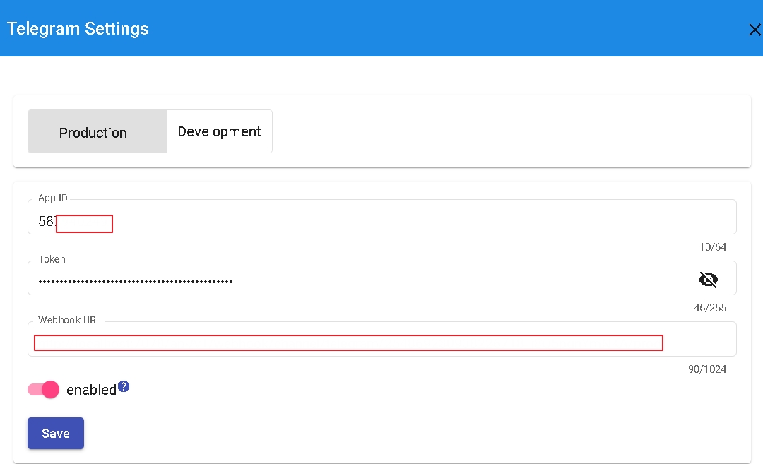Click the App ID value starting with 58
This screenshot has width=763, height=464.
(x=47, y=222)
